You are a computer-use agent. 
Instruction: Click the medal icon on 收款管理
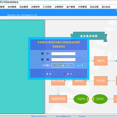[x=87, y=99]
